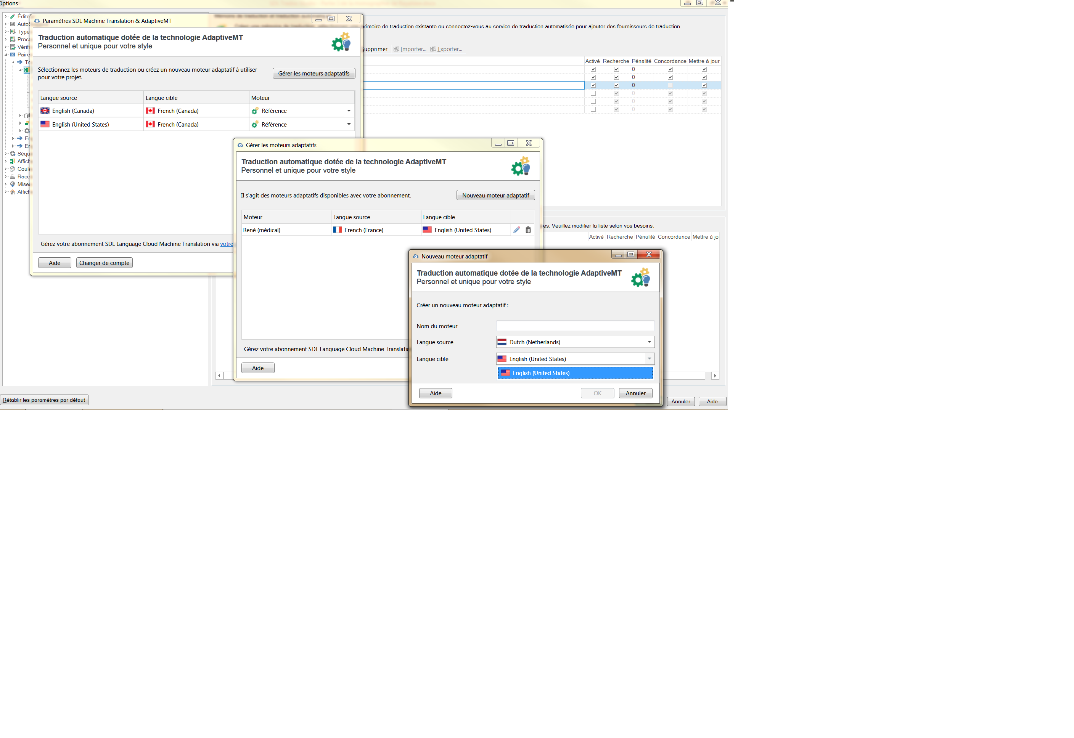Collapse the Paires de langues tree node
The image size is (1074, 738).
6,55
